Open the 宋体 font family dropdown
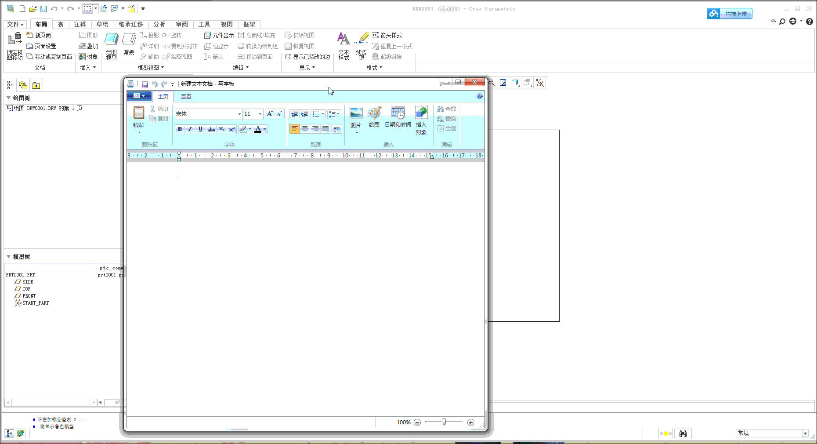 click(239, 114)
